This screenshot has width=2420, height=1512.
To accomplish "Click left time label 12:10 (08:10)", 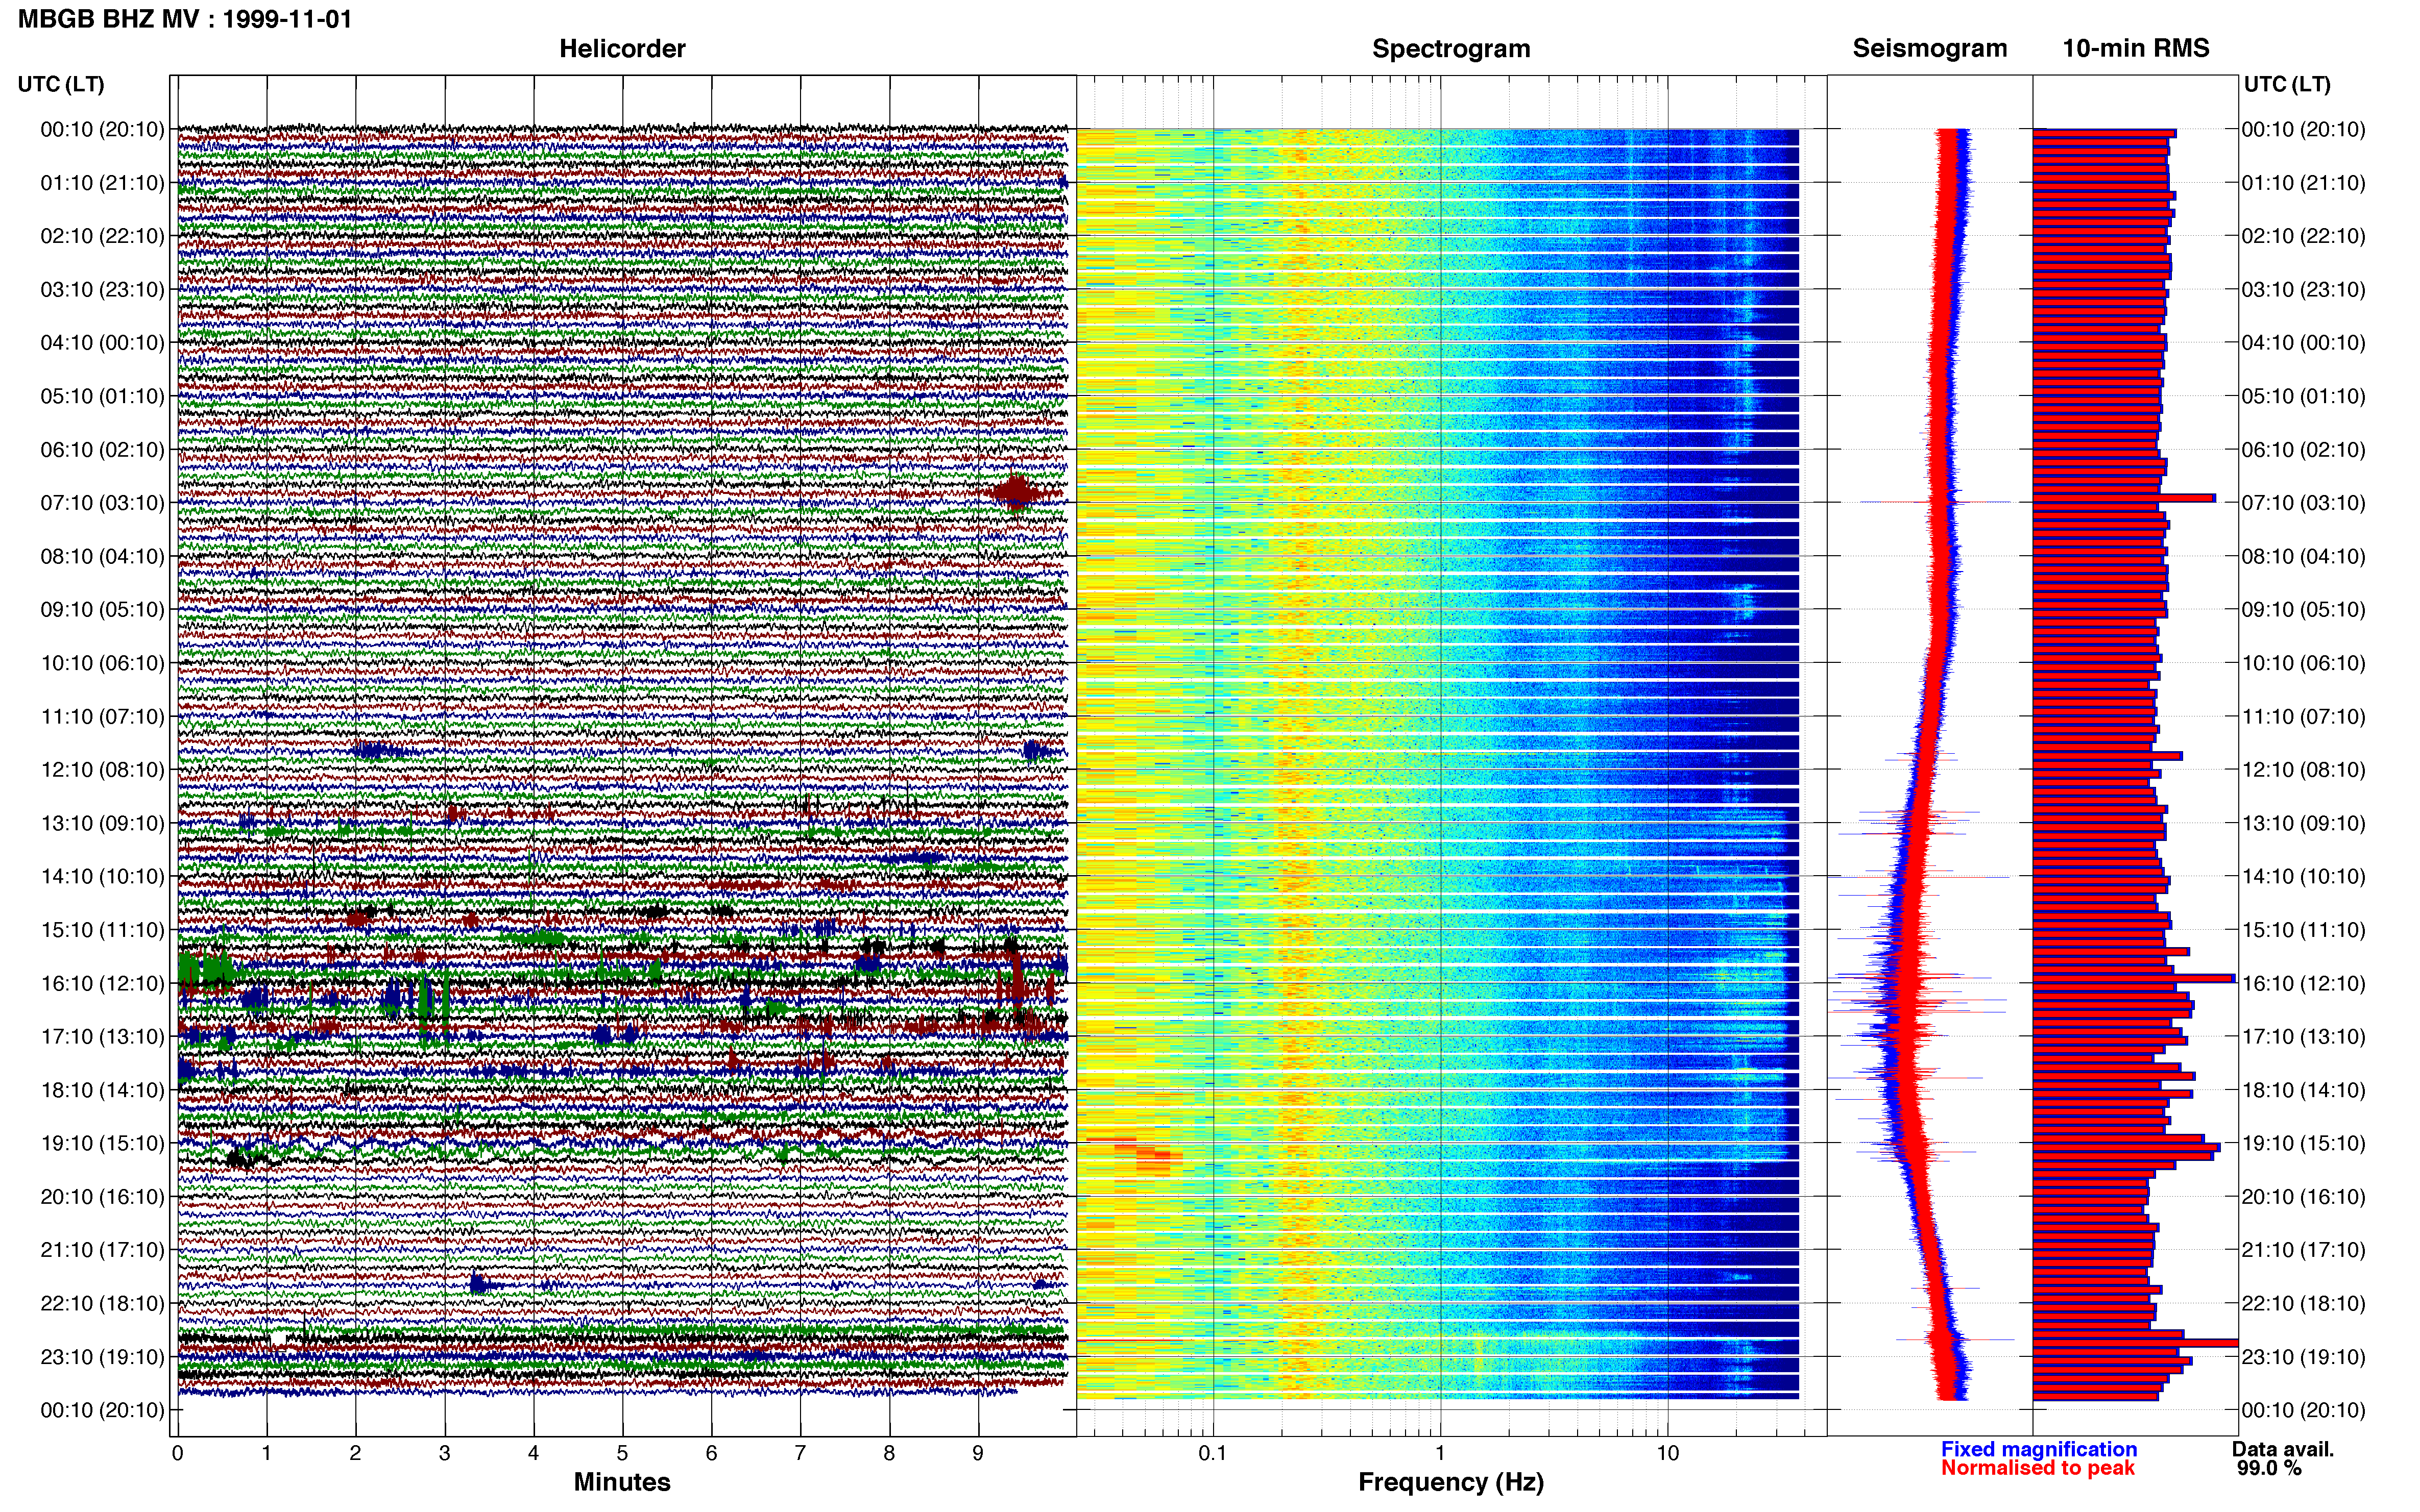I will click(102, 770).
